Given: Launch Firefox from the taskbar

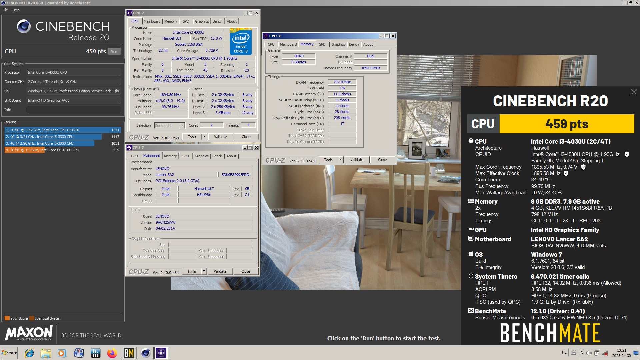Looking at the screenshot, I should coord(112,353).
